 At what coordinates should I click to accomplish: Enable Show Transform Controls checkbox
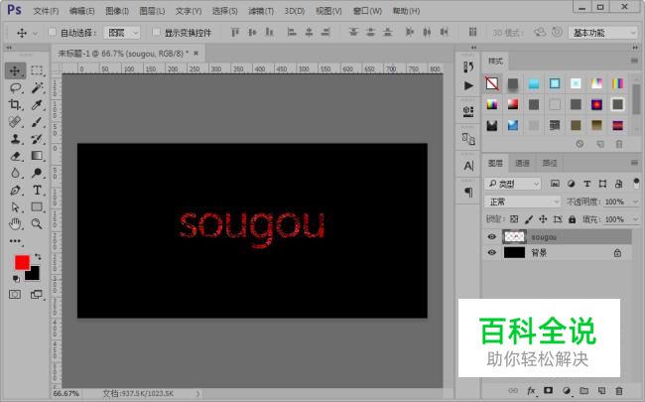(x=157, y=32)
